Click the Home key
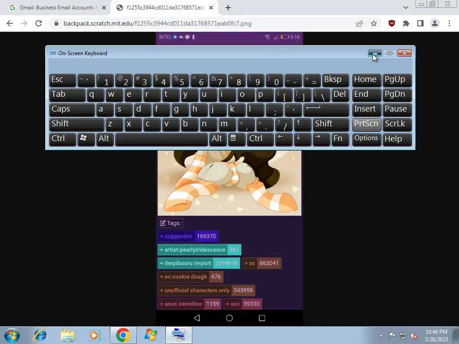Screen dimensions: 459x344 click(x=367, y=81)
